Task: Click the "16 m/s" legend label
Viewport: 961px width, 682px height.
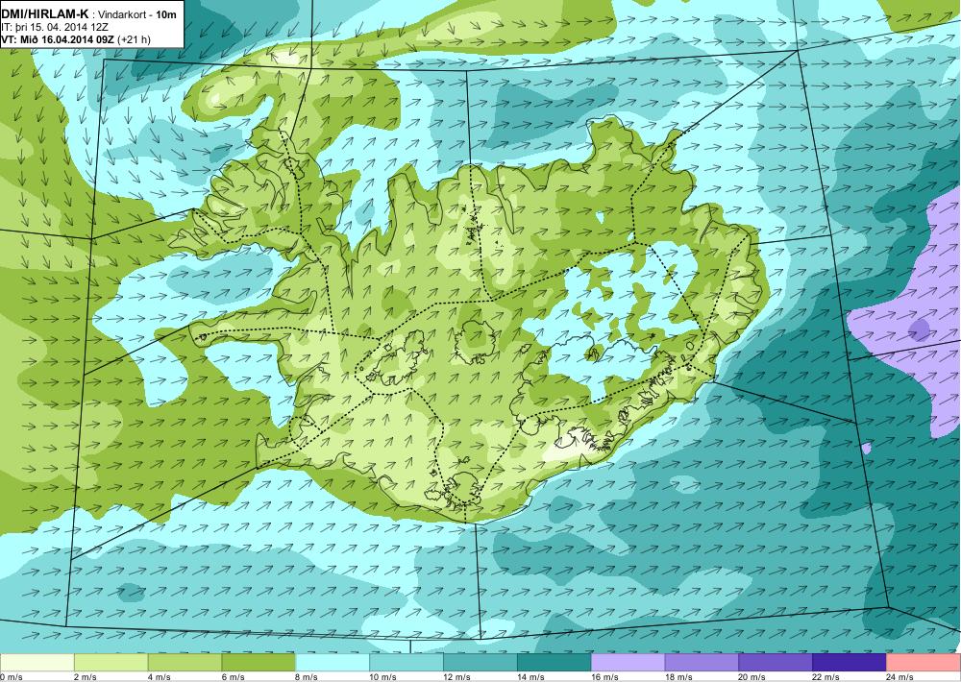Action: 604,677
